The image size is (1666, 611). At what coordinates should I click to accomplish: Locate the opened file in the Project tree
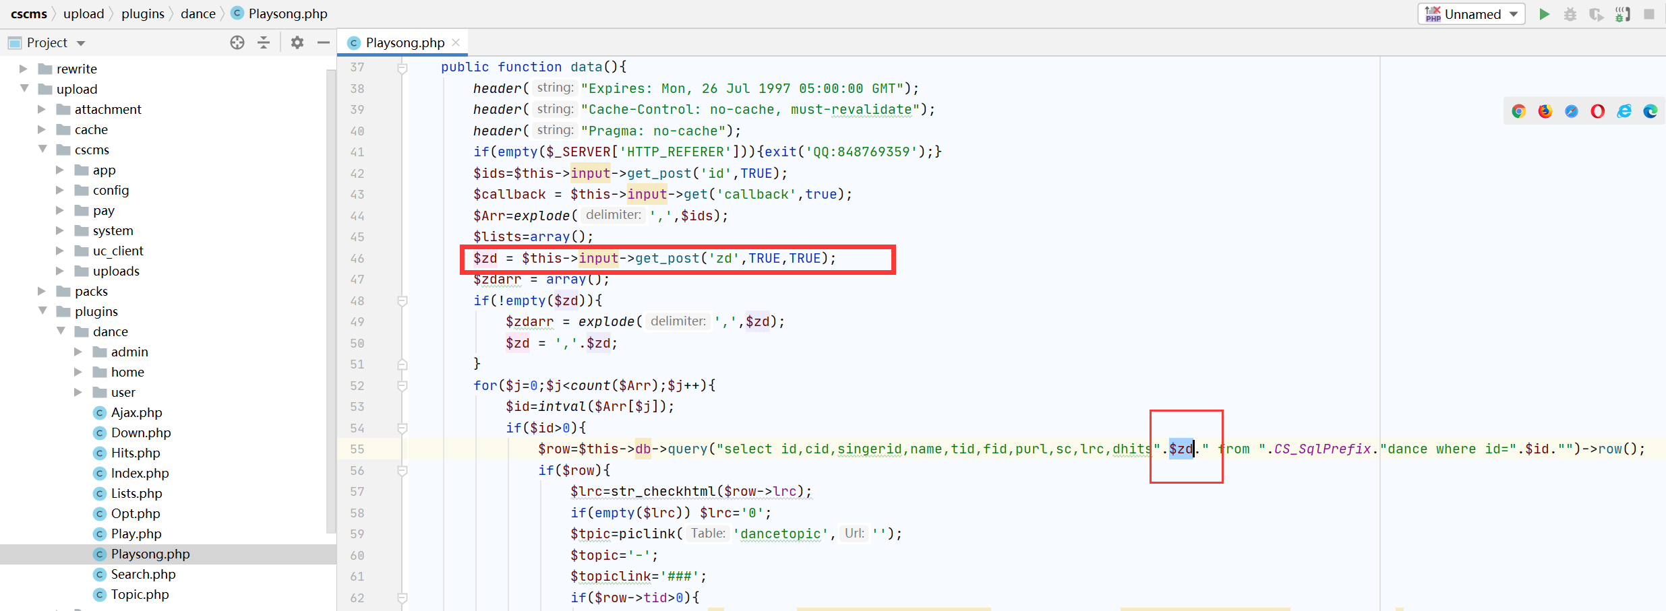click(x=237, y=42)
